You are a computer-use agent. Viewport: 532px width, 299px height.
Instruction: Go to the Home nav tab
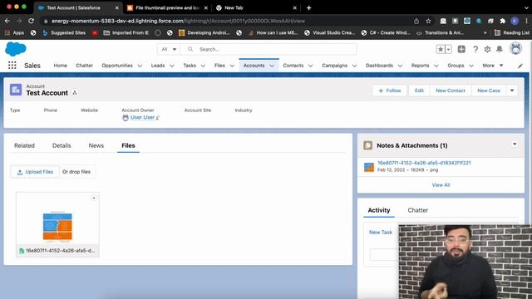coord(61,66)
